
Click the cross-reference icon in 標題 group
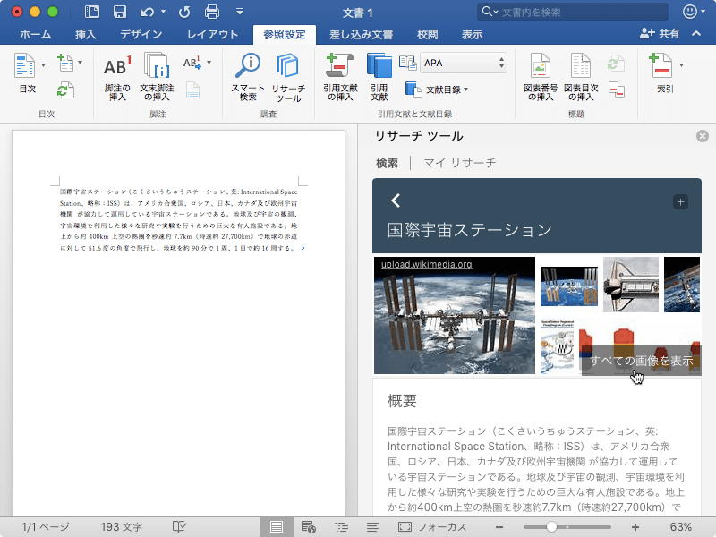[x=617, y=90]
